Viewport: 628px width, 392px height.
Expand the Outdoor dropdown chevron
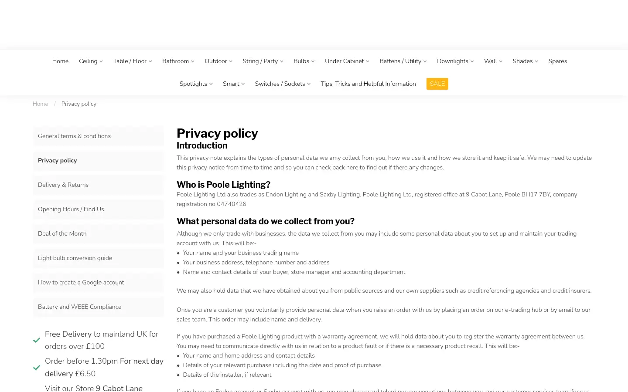(231, 61)
